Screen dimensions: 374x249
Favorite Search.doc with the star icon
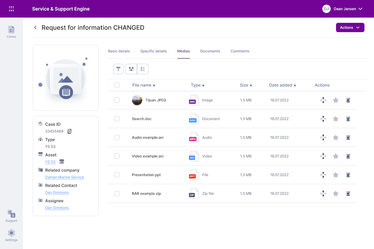click(336, 119)
